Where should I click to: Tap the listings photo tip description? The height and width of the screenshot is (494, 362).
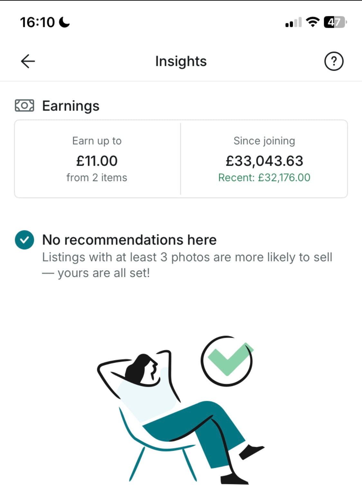[x=187, y=265]
